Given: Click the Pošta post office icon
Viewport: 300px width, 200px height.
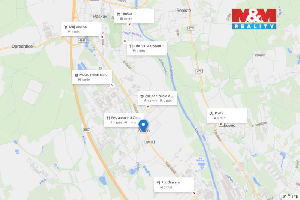Looking at the screenshot, I should point(211,113).
